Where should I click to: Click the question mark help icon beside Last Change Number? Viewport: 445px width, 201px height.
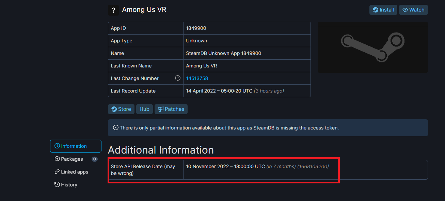[178, 78]
